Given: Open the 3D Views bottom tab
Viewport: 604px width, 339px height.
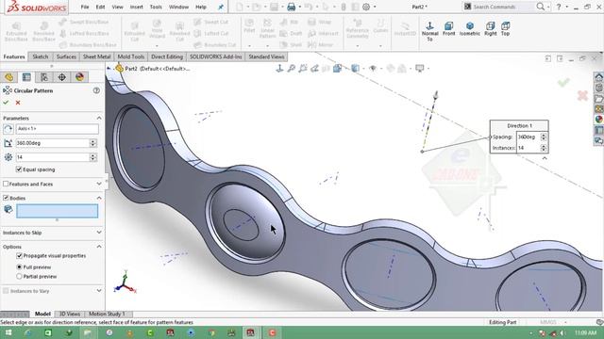Looking at the screenshot, I should [x=70, y=314].
